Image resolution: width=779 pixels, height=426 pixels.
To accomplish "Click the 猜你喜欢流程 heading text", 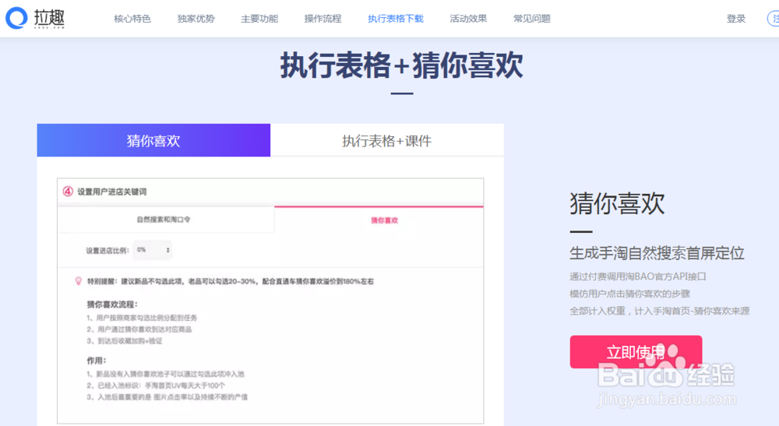I will 112,305.
